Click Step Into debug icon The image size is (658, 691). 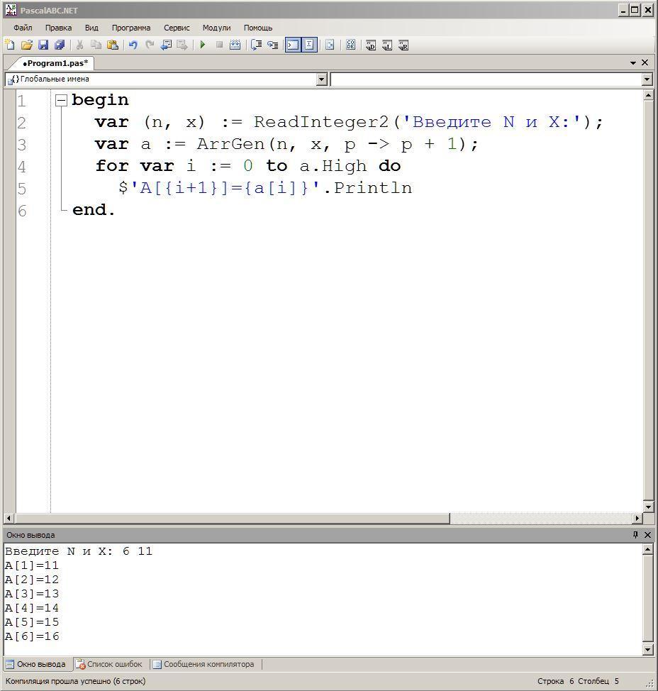[272, 45]
